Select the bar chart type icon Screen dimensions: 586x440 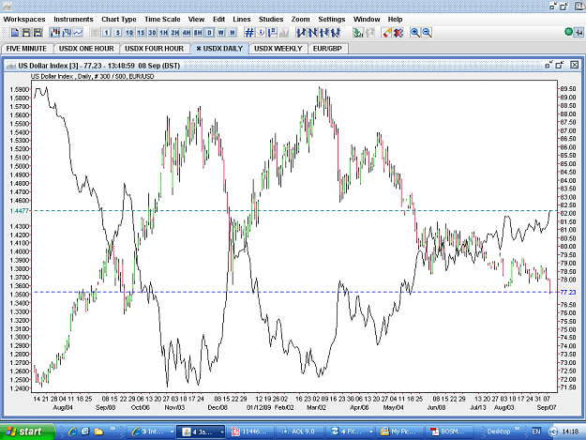pos(67,33)
